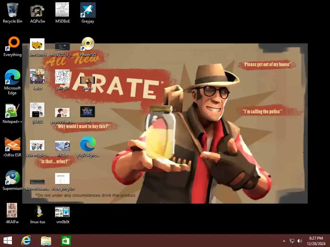Open the linux-tux penguin file
Screen dimensions: 330x247
pyautogui.click(x=38, y=214)
